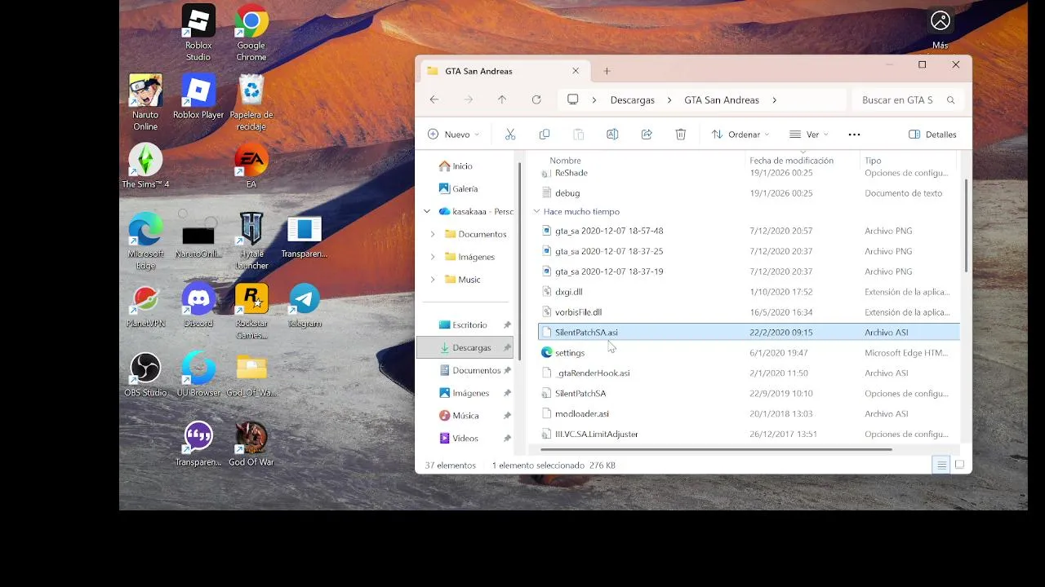Image resolution: width=1045 pixels, height=587 pixels.
Task: Select pinned Descargas in sidebar
Action: [465, 347]
